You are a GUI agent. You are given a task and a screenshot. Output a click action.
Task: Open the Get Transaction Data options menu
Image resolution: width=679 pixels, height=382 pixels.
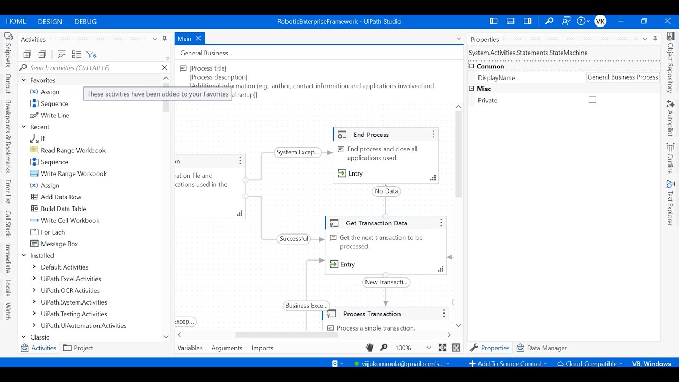point(441,223)
